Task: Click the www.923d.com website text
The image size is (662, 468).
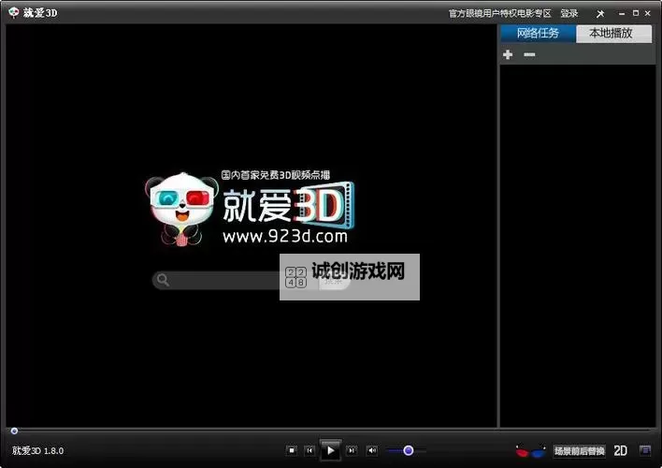Action: coord(285,236)
